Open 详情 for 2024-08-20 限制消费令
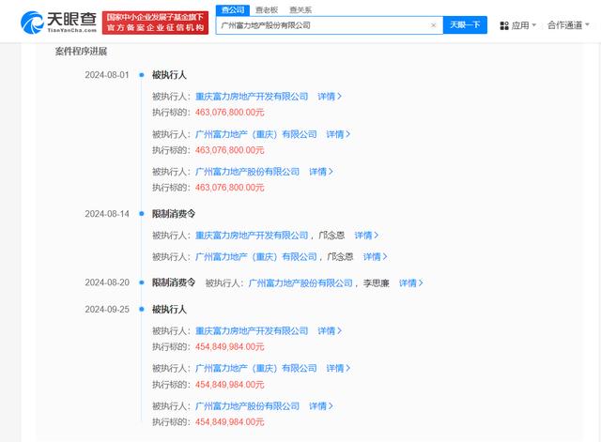601x442 pixels. pos(411,283)
